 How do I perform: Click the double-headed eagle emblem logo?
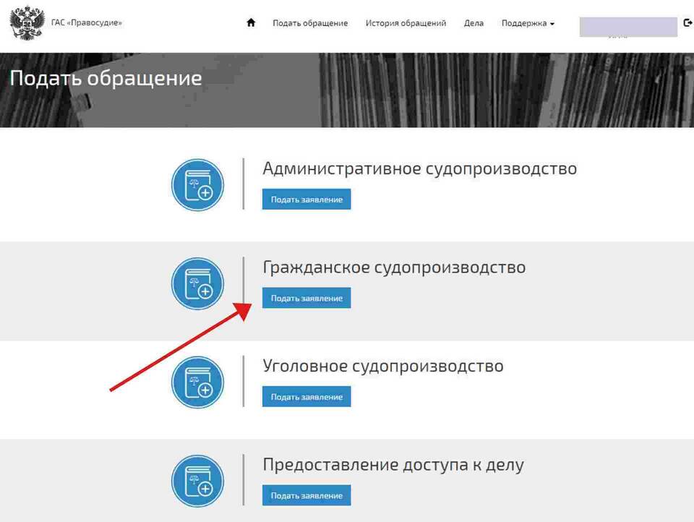(x=27, y=23)
